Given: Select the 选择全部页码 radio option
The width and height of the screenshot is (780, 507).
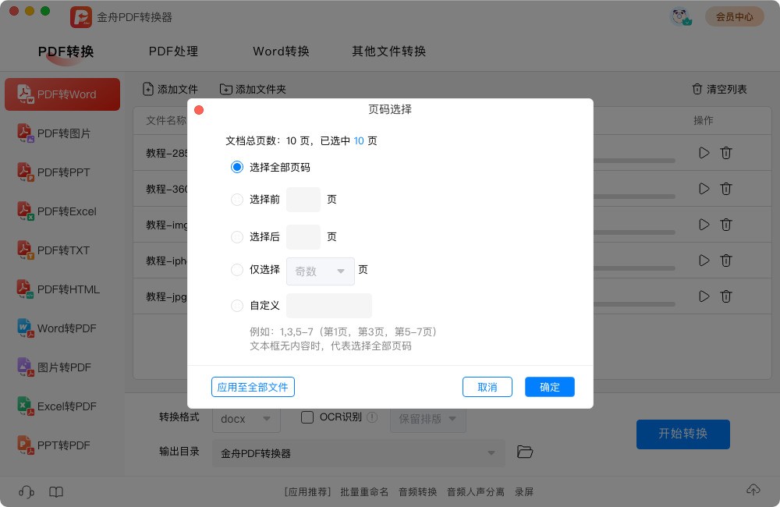Looking at the screenshot, I should 237,167.
